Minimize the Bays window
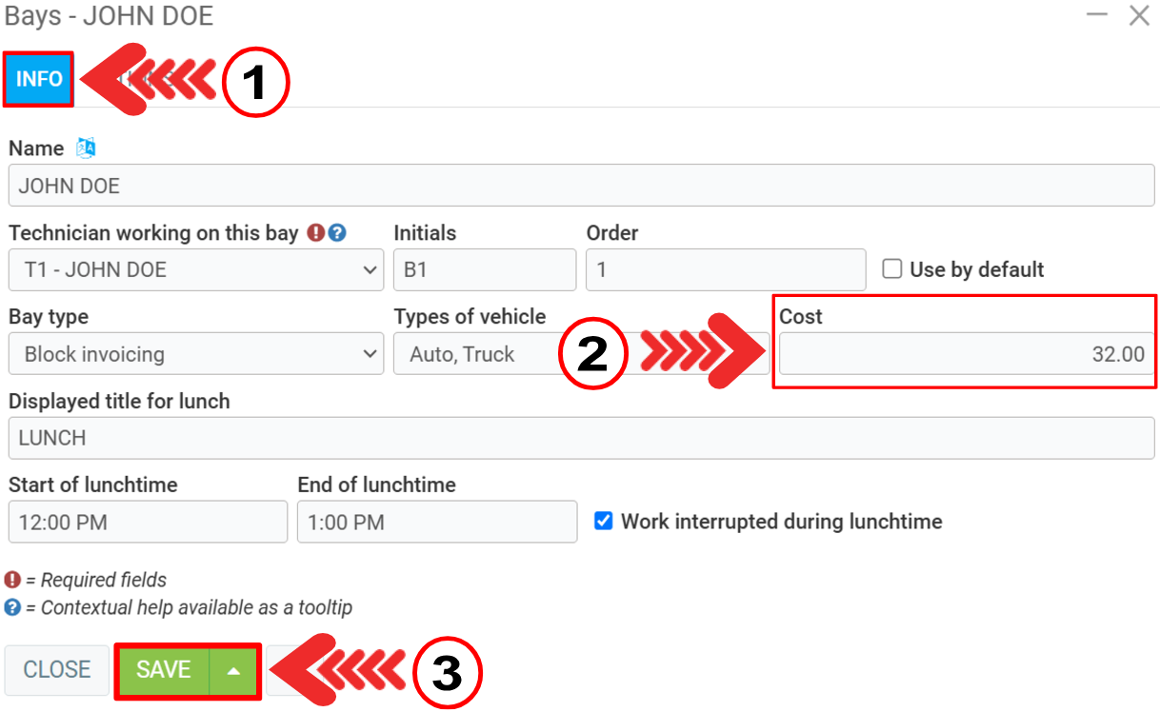The height and width of the screenshot is (712, 1160). pos(1097,15)
